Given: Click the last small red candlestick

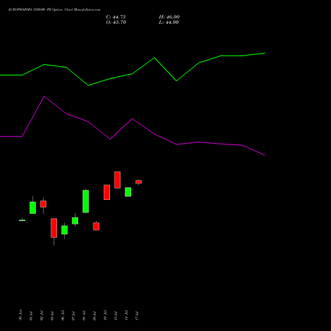Looking at the screenshot, I should 138,182.
